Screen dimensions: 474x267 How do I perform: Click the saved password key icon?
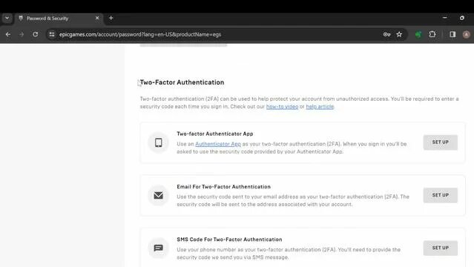tap(386, 34)
